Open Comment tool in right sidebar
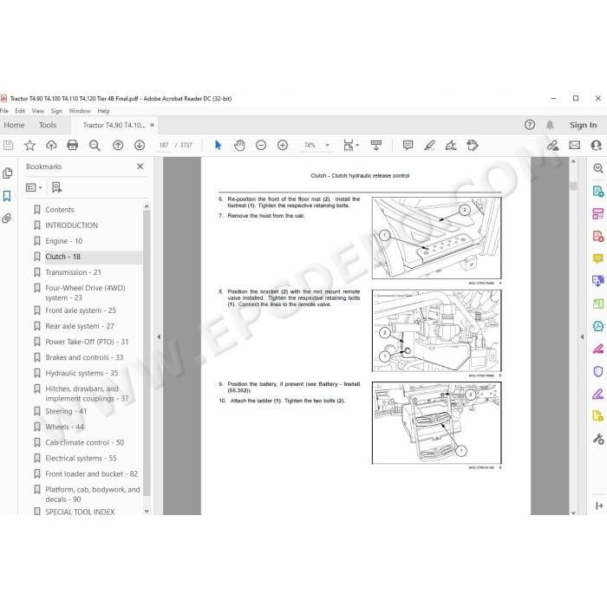This screenshot has height=607, width=607. tap(598, 258)
